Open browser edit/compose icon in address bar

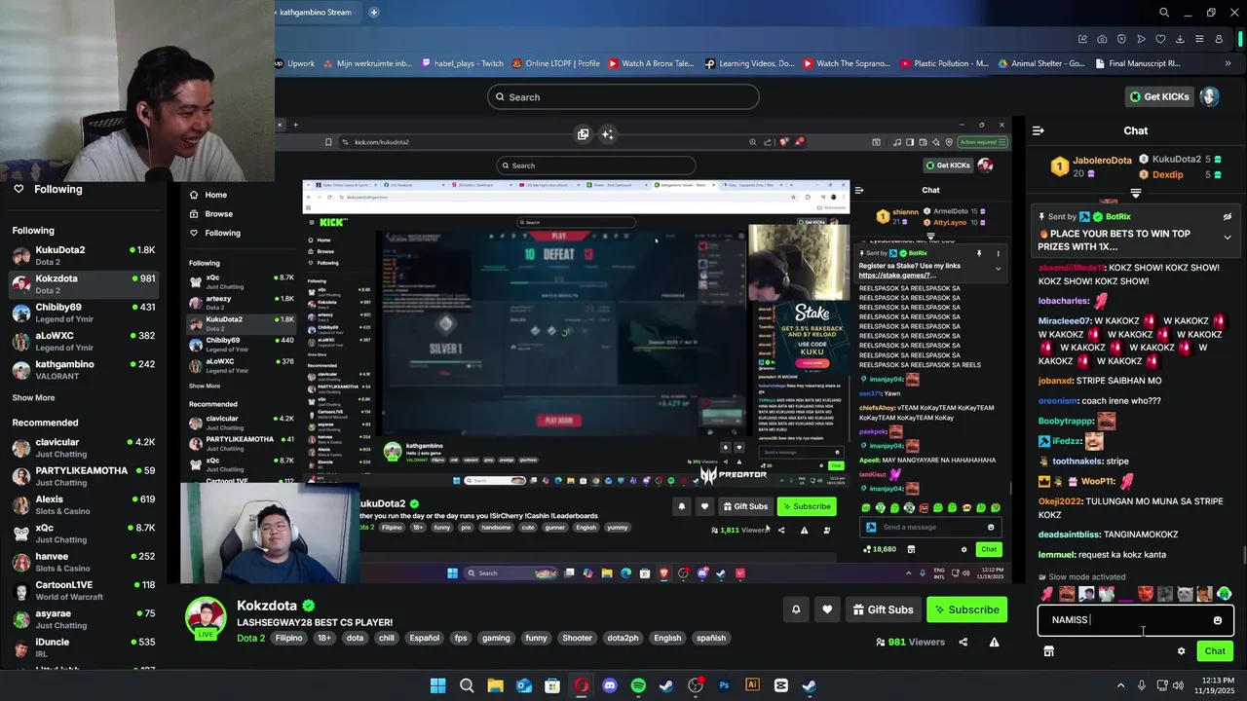tap(1082, 39)
